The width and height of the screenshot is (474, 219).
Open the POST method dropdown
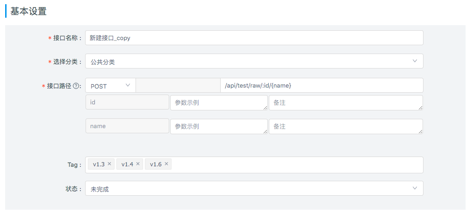click(x=110, y=86)
